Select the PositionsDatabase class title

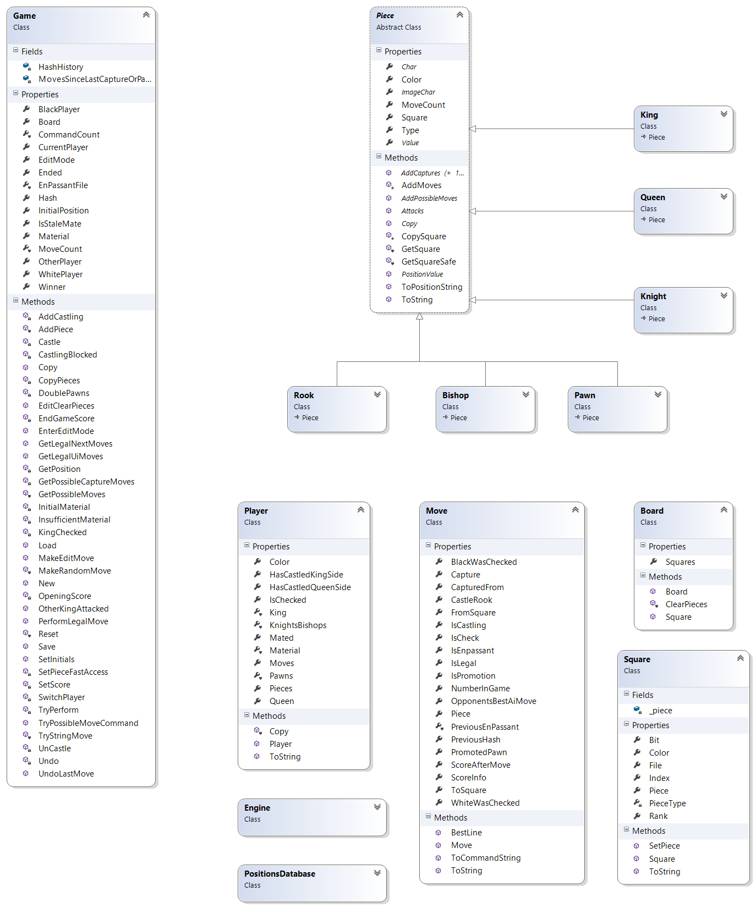(280, 874)
